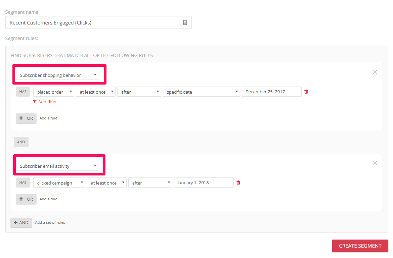Open the after dropdown in placed order rule
Screen dimensions: 393x258
(139, 92)
